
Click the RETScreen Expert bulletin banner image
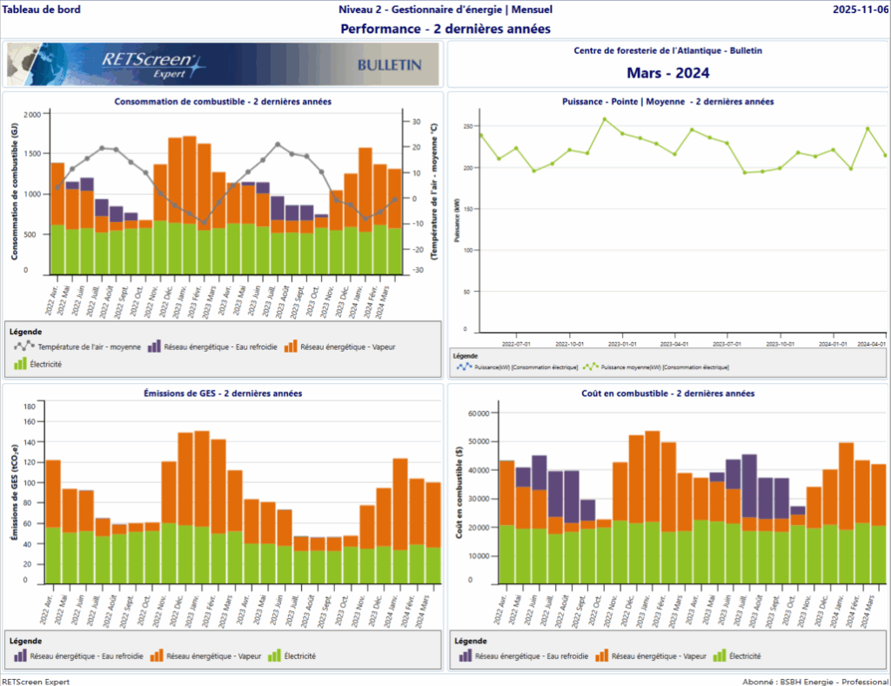click(223, 64)
